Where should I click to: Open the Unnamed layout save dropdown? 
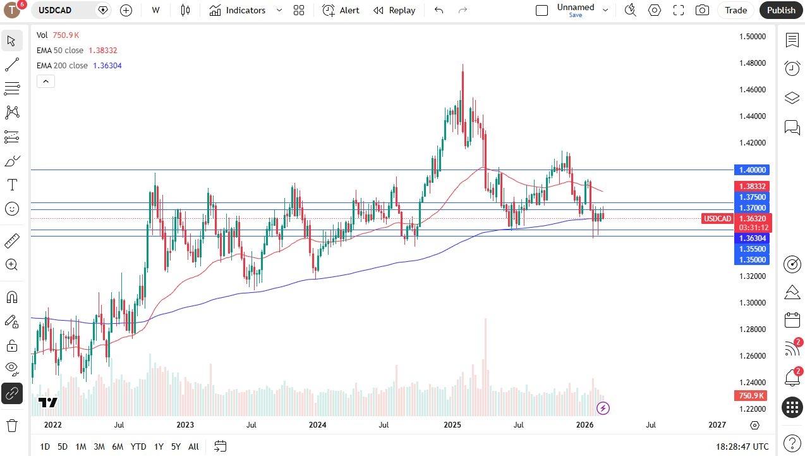click(x=605, y=10)
